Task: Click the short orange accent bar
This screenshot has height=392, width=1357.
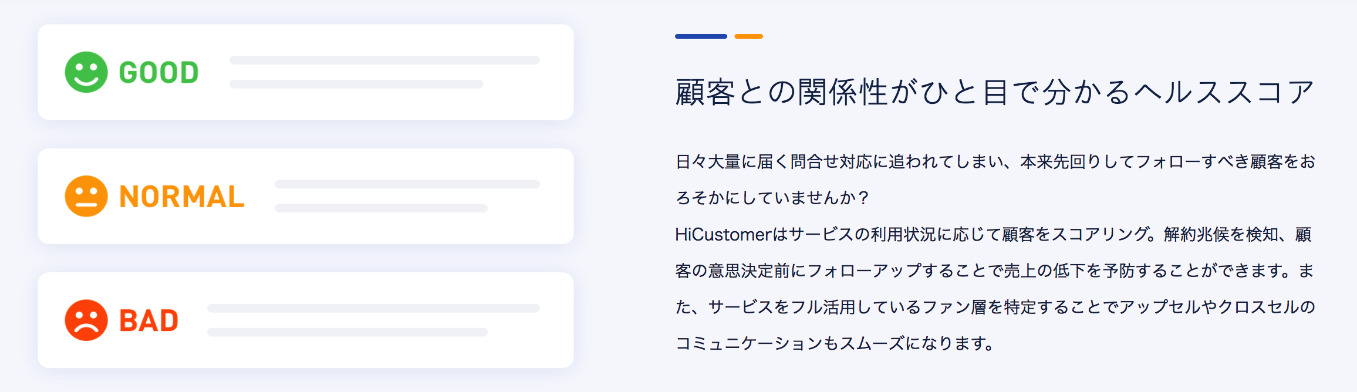Action: [x=748, y=36]
